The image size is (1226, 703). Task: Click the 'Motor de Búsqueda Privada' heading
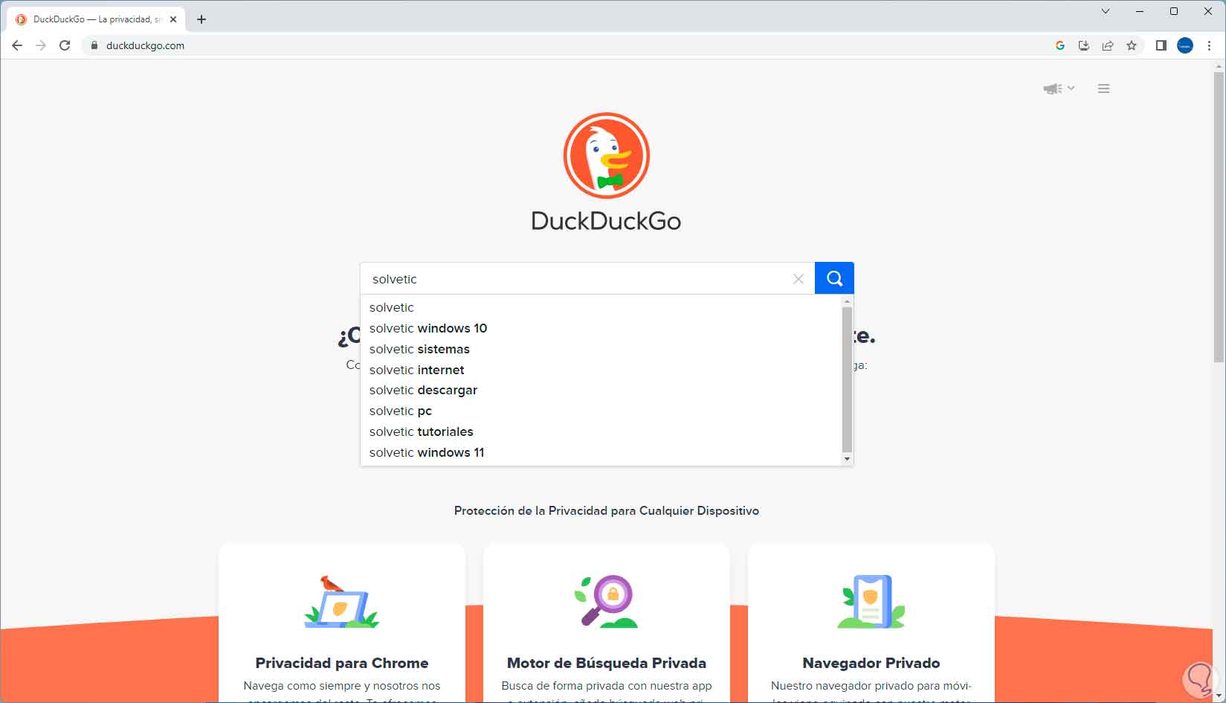pyautogui.click(x=607, y=663)
